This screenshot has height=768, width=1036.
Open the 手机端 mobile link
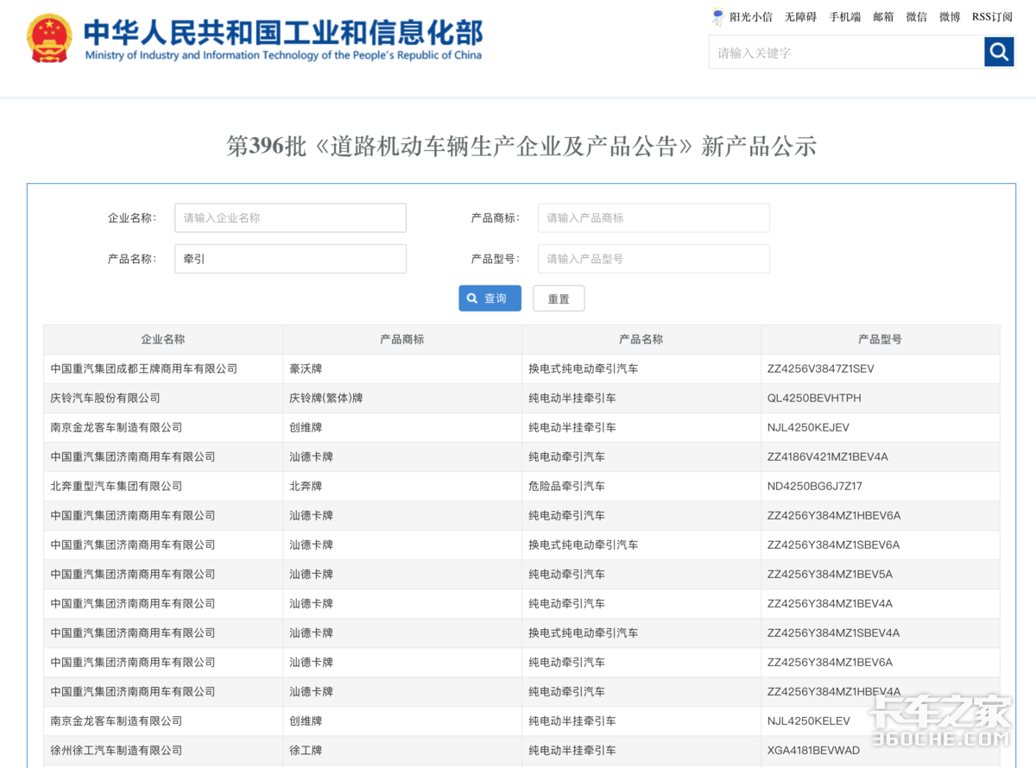pos(844,16)
